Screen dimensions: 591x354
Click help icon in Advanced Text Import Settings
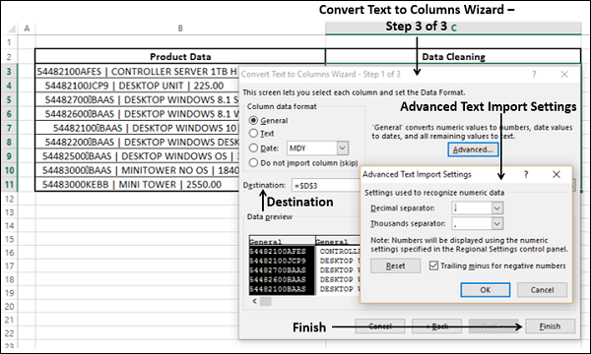(x=526, y=174)
